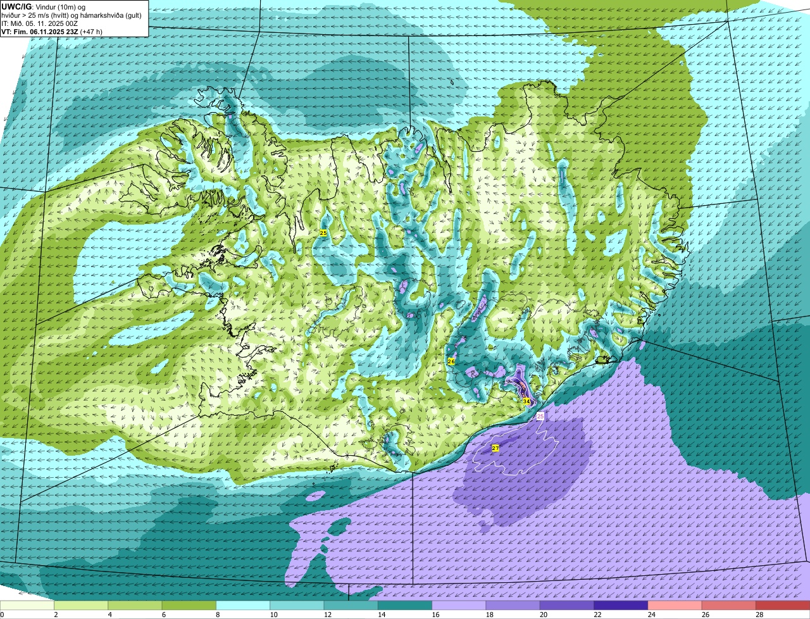Viewport: 810px width, 619px height.
Task: Select the 20–22 m/s violet legend swatch
Action: 567,606
